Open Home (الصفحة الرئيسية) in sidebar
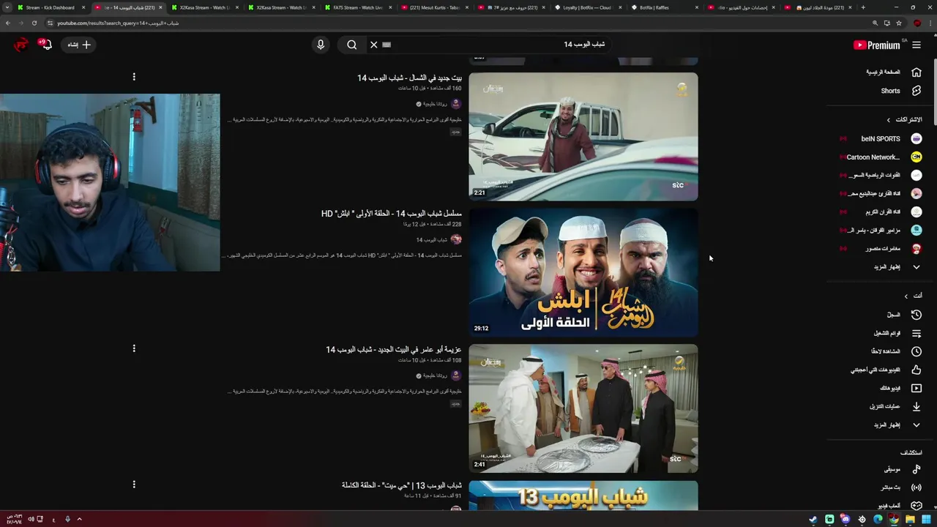 pos(892,72)
